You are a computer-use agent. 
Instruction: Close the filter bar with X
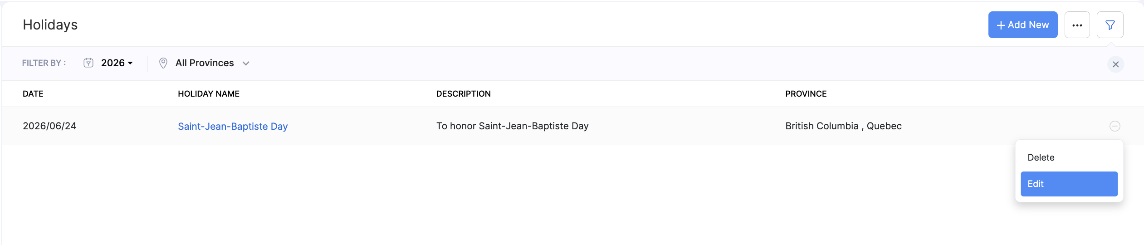(x=1115, y=64)
